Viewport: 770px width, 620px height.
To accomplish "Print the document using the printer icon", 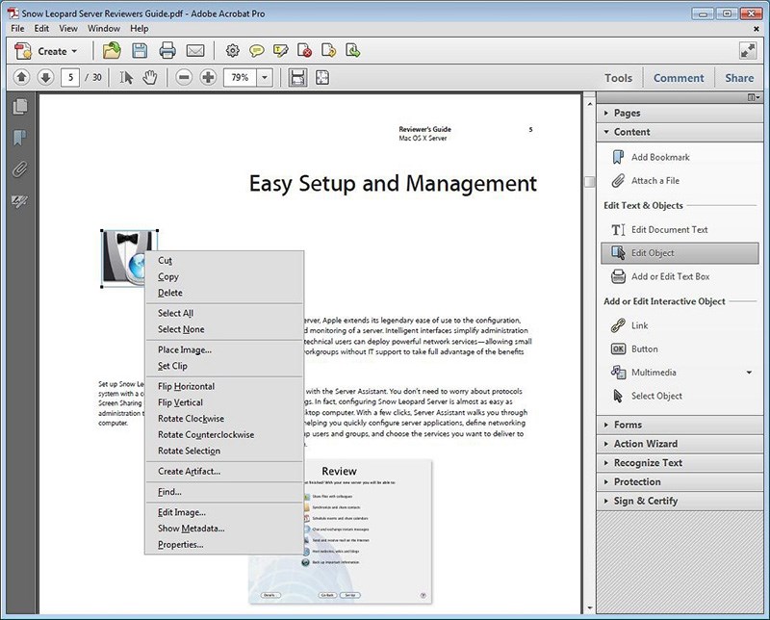I will click(167, 51).
